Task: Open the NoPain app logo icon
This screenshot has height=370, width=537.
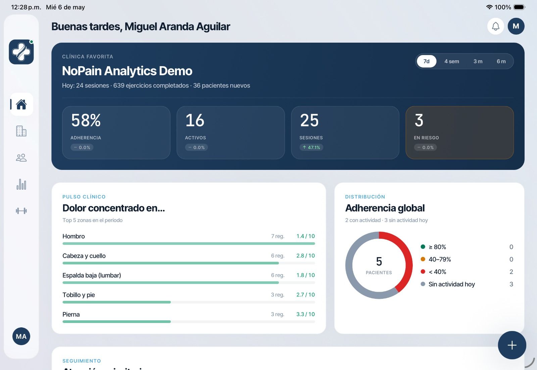Action: (21, 52)
